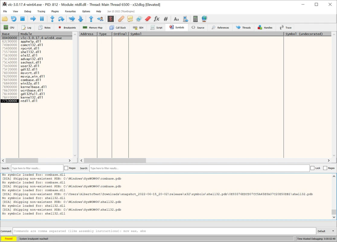337x242 pixels.
Task: Click the Run to user code icon
Action: point(100,19)
